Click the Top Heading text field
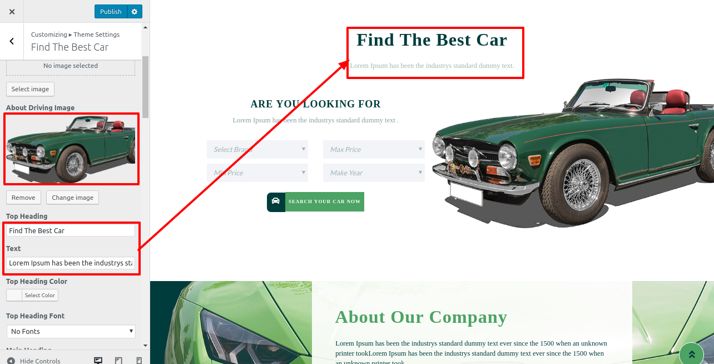 [71, 230]
